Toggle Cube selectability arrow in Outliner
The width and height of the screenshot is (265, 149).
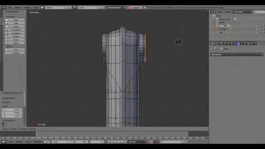(x=260, y=26)
